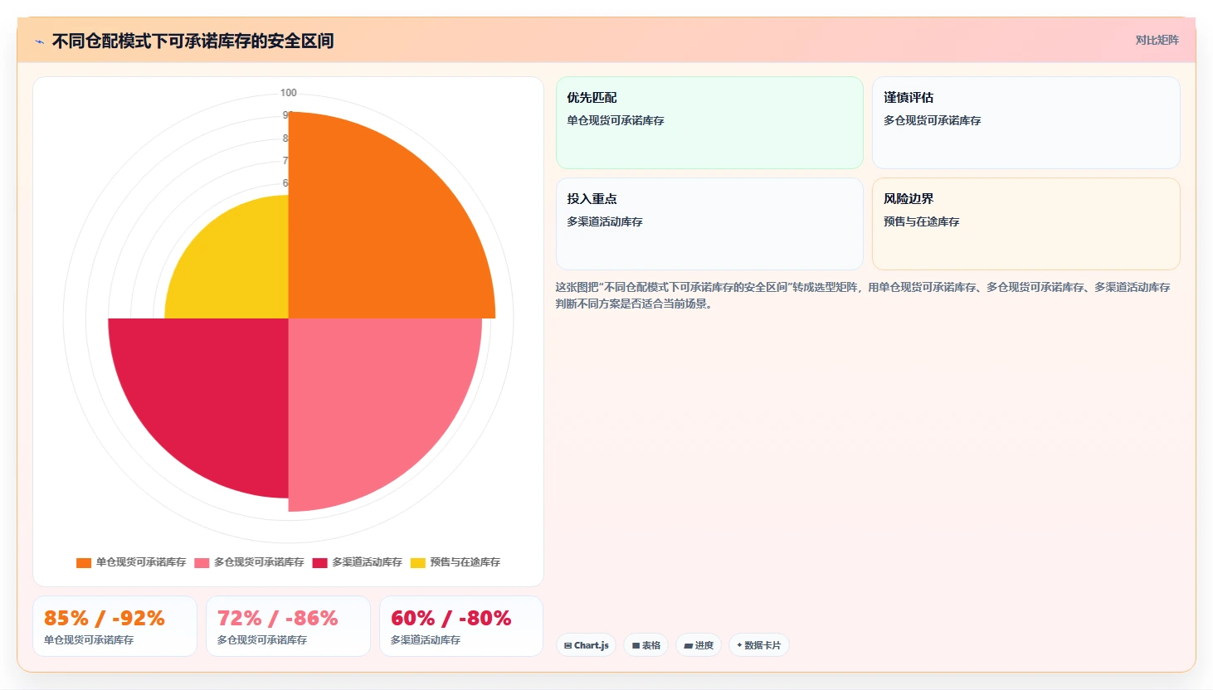1213x690 pixels.
Task: Click the description paragraph starting 这张图把
Action: pos(863,295)
